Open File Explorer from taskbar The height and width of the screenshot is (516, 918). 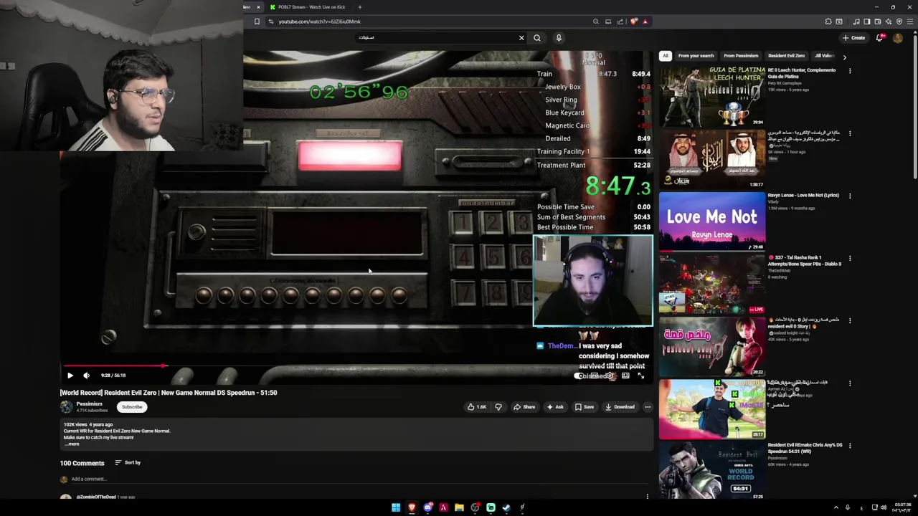coord(459,507)
